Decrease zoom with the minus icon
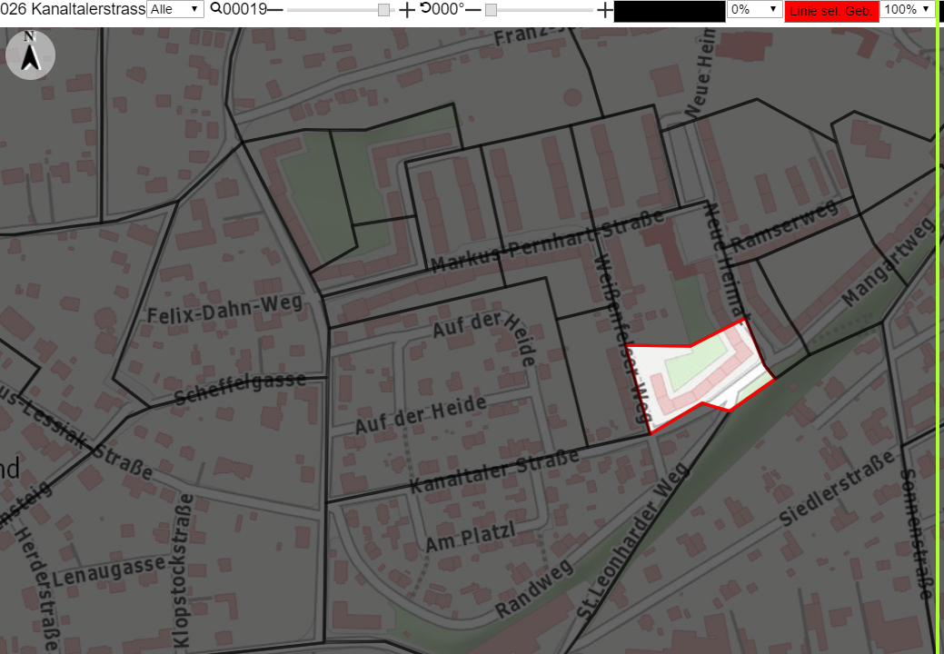The width and height of the screenshot is (944, 654). [x=274, y=10]
